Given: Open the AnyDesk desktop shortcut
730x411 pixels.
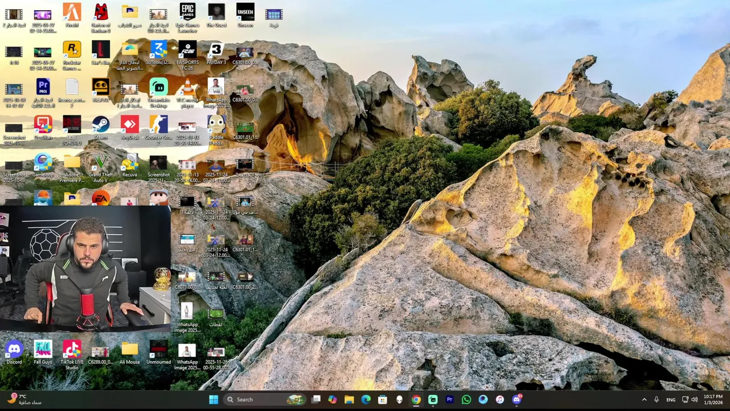Looking at the screenshot, I should [x=129, y=128].
